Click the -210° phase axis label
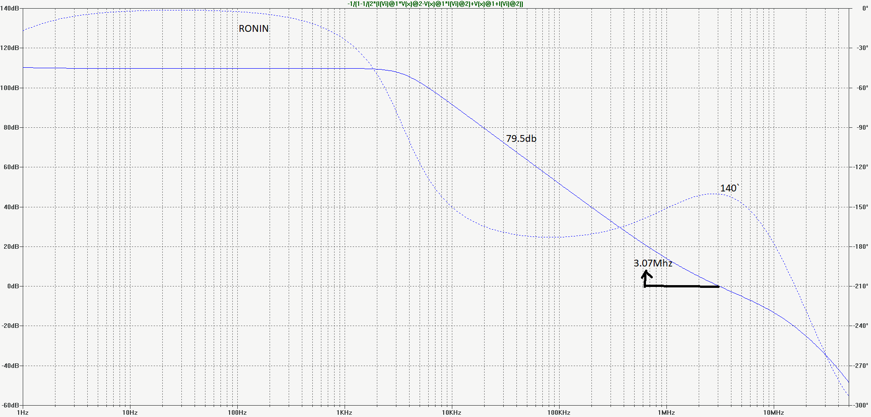Image resolution: width=871 pixels, height=417 pixels. pos(861,286)
